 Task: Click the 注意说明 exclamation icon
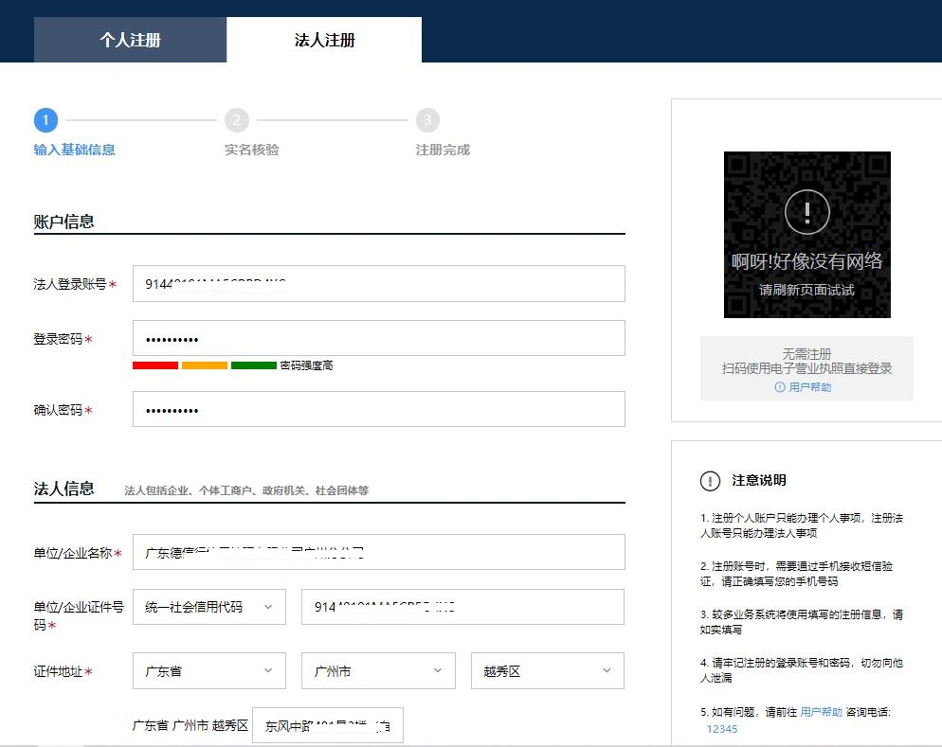[710, 481]
